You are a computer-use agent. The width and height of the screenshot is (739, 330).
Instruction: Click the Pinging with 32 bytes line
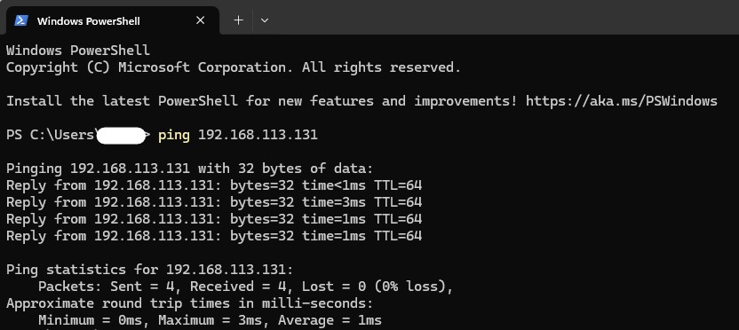click(189, 169)
